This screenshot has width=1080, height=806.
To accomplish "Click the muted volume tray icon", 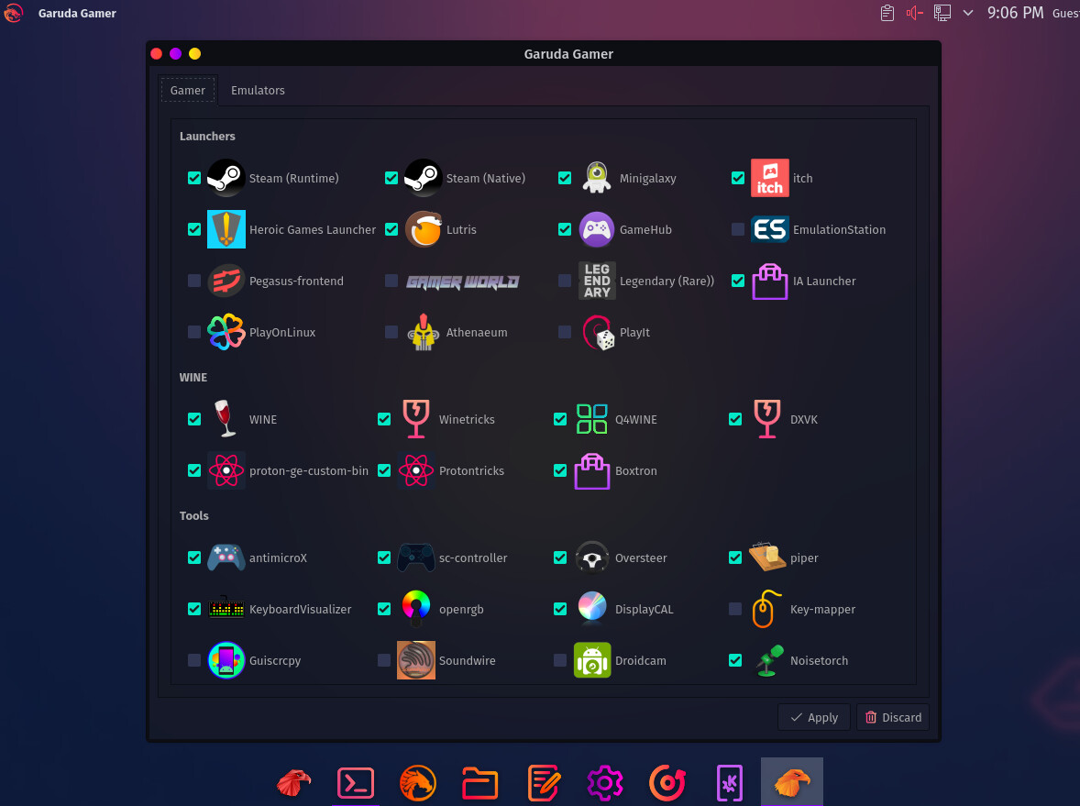I will coord(914,13).
